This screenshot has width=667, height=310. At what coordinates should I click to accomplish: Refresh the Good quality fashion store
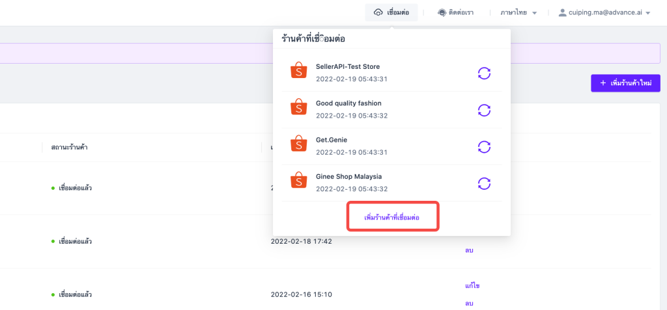pyautogui.click(x=484, y=110)
